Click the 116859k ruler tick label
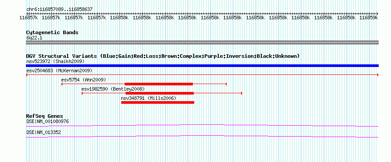The height and width of the screenshot is (162, 391). (369, 18)
